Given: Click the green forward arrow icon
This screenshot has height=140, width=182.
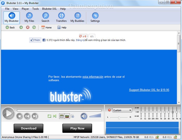Looking at the screenshot, I should [x=21, y=27].
